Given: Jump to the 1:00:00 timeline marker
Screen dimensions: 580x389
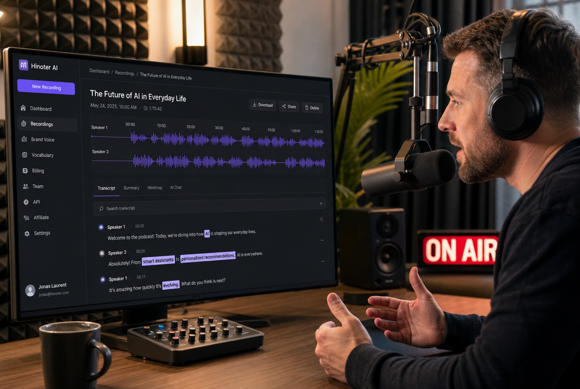Looking at the screenshot, I should [296, 131].
